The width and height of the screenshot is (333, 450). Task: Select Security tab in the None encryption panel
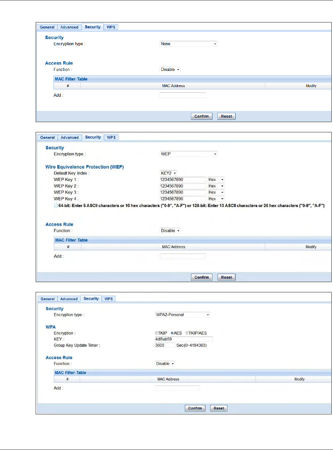pyautogui.click(x=92, y=27)
